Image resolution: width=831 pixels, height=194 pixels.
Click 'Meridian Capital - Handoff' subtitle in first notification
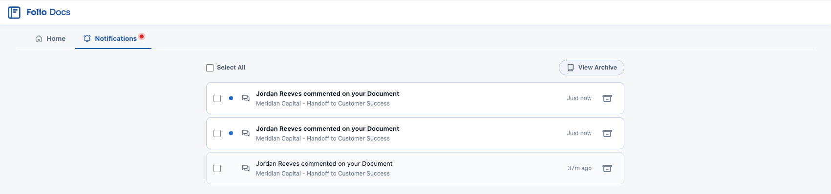point(323,104)
